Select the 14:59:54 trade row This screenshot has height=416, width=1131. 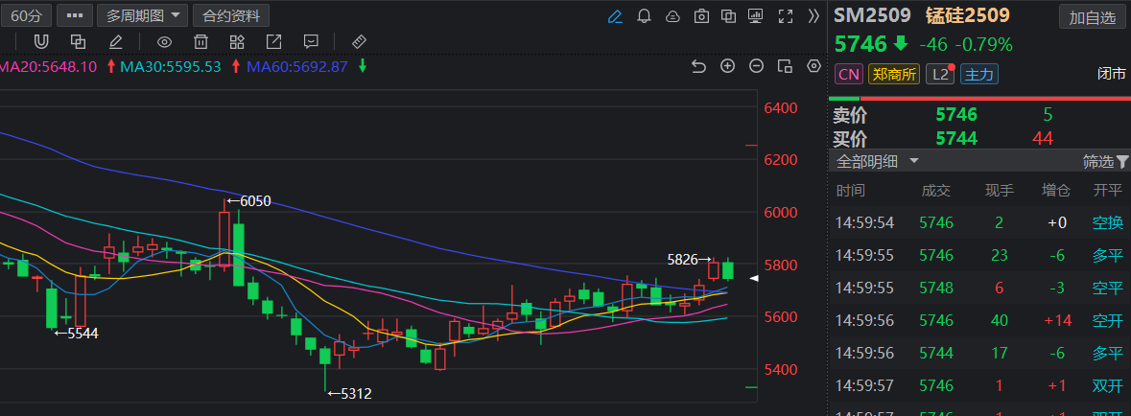coord(979,222)
